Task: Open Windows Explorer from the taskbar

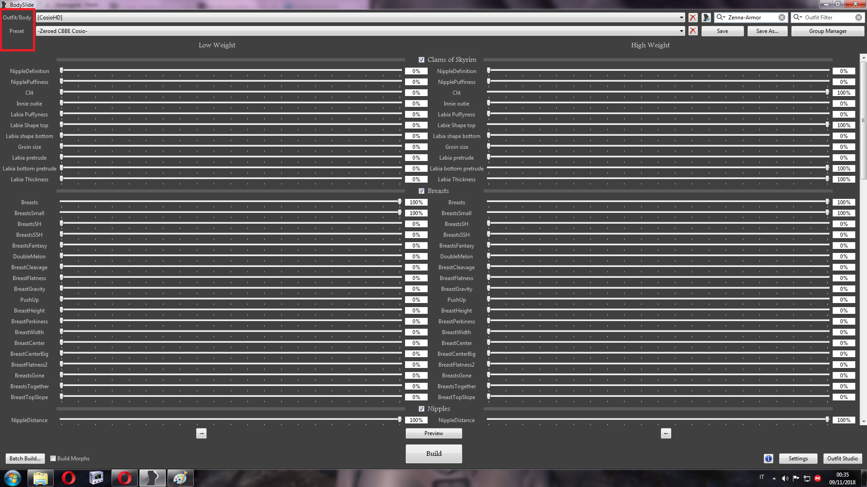Action: (x=40, y=478)
